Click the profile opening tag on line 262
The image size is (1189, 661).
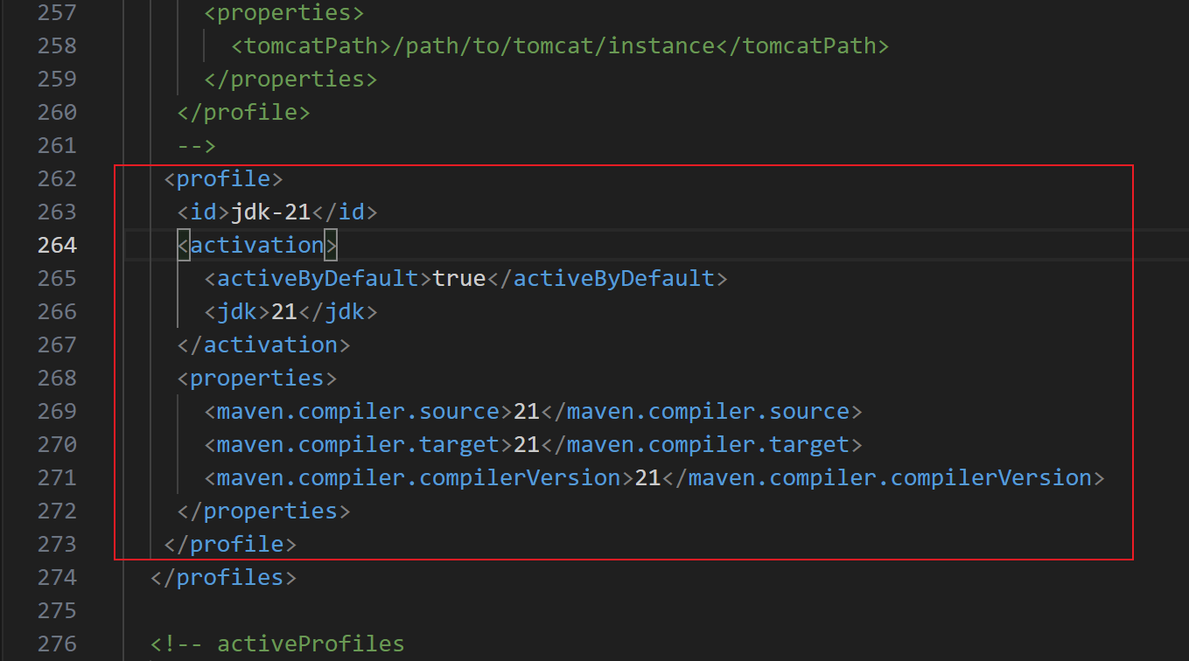pos(222,177)
